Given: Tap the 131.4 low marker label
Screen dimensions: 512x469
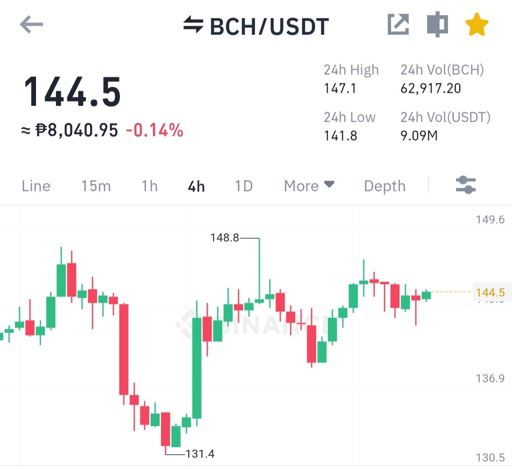Looking at the screenshot, I should point(200,454).
